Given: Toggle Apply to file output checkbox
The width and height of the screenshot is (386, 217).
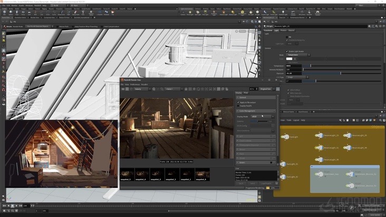Looking at the screenshot, I should 238,102.
